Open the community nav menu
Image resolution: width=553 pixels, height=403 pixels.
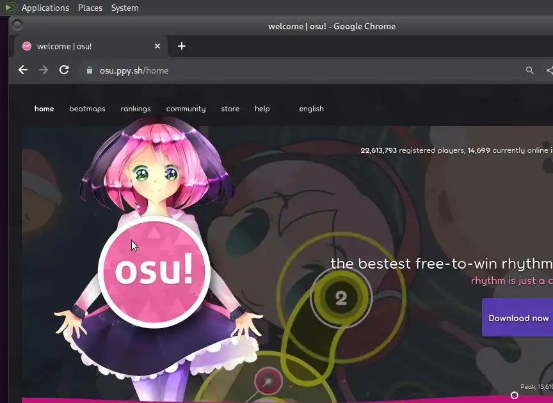coord(186,109)
